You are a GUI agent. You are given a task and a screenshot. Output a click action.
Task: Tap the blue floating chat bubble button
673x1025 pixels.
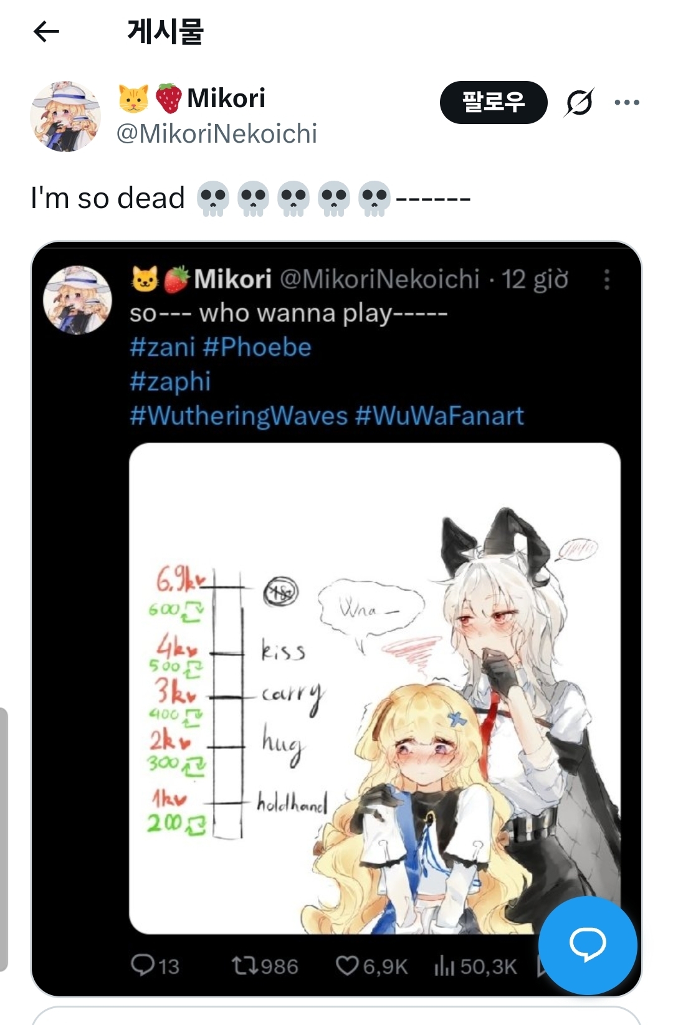(588, 945)
